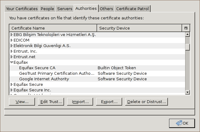Viewport: 200px width, 132px height.
Task: Click the Export... button
Action: [109, 102]
